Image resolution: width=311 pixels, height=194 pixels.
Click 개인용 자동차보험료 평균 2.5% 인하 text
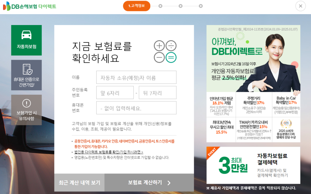tap(232, 74)
